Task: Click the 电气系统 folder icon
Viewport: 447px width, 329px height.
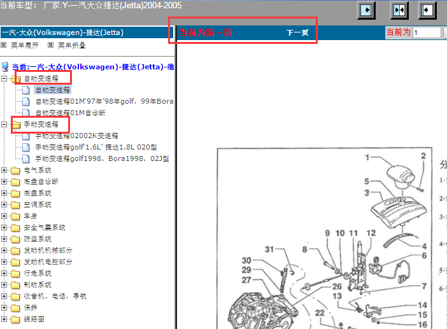Action: (x=15, y=171)
